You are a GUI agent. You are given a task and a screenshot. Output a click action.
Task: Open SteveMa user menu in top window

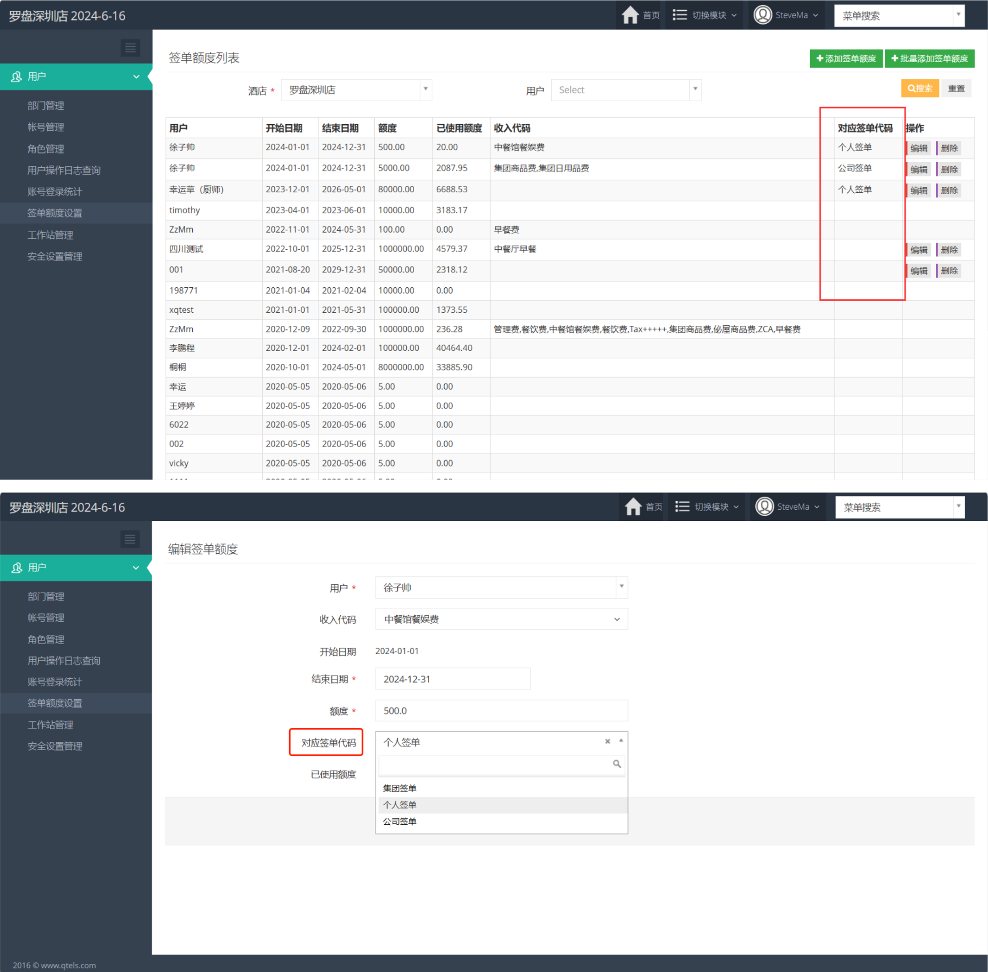point(787,15)
